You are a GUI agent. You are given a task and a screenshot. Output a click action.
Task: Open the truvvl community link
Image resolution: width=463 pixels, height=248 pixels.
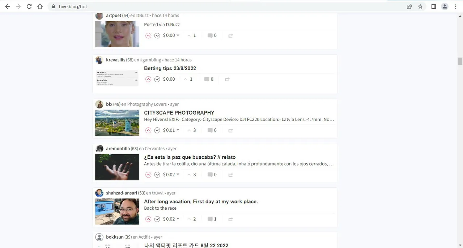point(158,193)
